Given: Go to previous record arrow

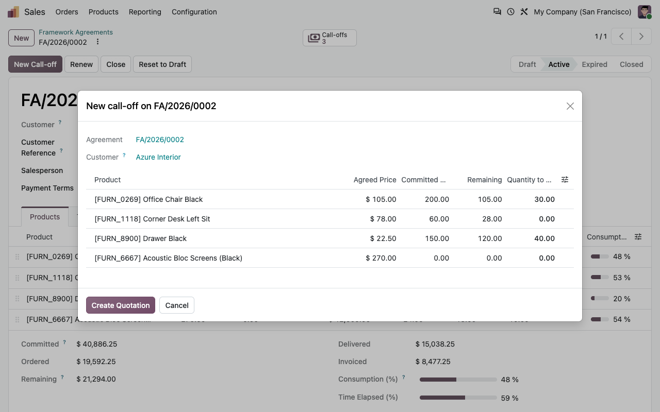Looking at the screenshot, I should click(x=622, y=37).
